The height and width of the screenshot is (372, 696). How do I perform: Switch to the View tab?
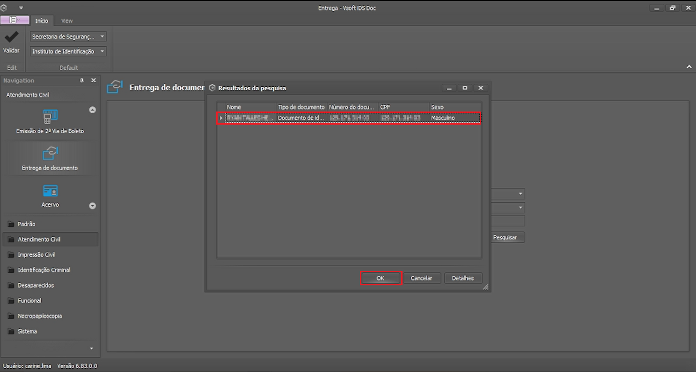[67, 21]
